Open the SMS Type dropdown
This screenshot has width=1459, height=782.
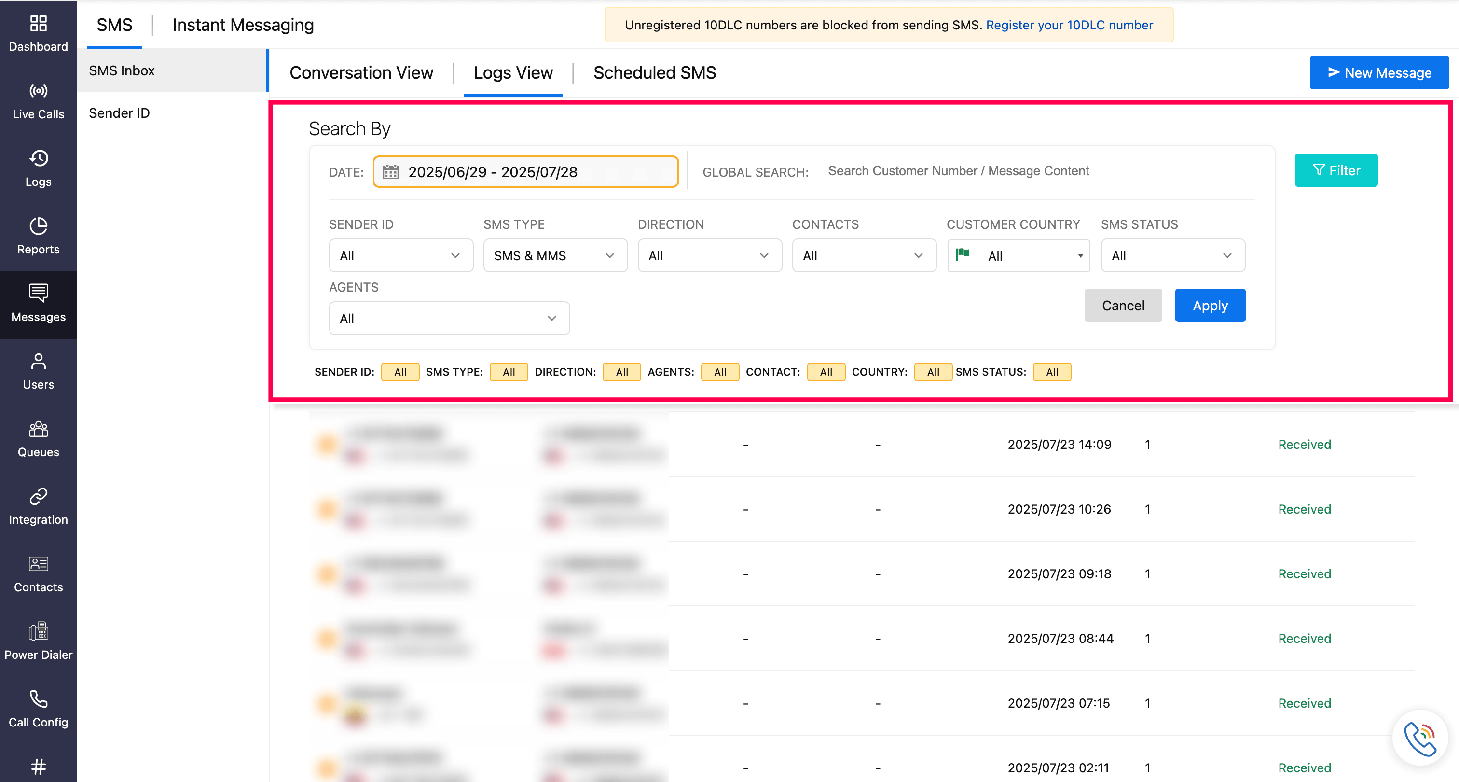pos(554,255)
